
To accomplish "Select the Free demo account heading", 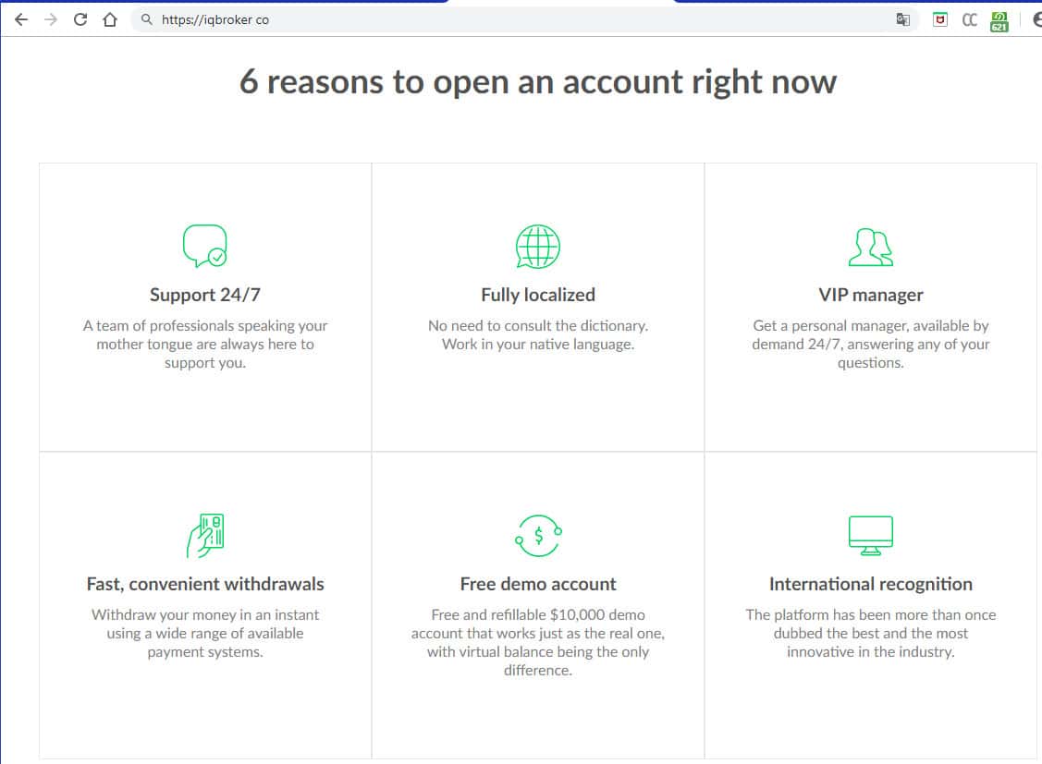I will [537, 584].
